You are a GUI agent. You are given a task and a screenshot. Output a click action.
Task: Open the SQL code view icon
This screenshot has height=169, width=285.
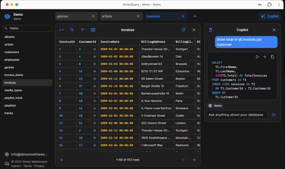pyautogui.click(x=61, y=30)
